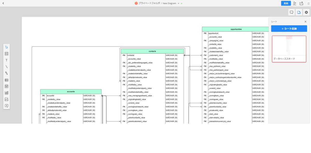Click the opportunityid field row
This screenshot has width=311, height=153.
(235, 33)
